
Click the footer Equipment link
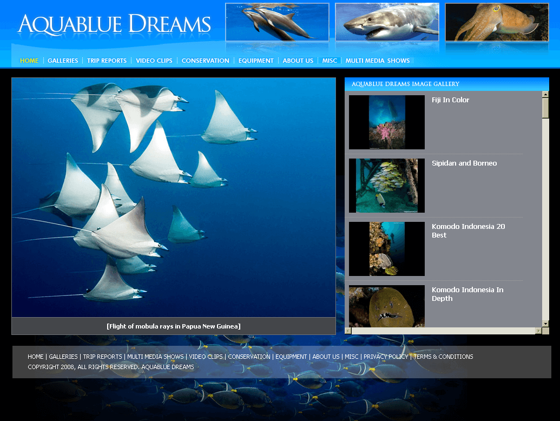291,357
